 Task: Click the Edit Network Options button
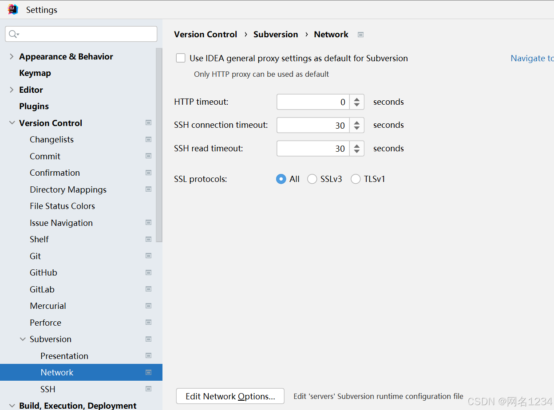(x=230, y=396)
